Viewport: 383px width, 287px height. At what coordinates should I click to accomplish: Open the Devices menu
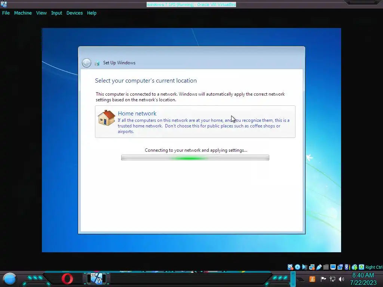tap(74, 13)
